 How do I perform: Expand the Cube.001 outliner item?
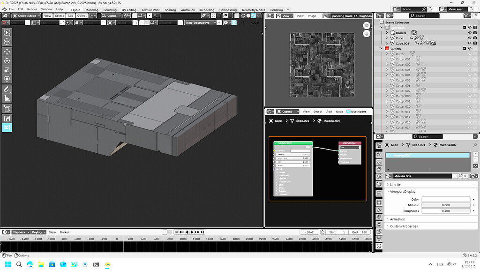[x=387, y=43]
